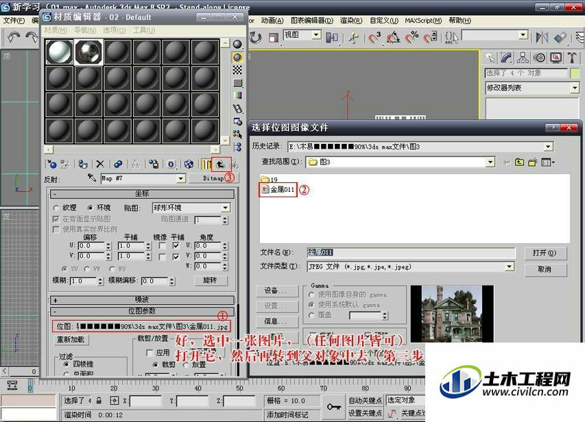This screenshot has height=422, width=585.
Task: Open 导航(N) menu in Material Editor
Action: click(x=85, y=30)
